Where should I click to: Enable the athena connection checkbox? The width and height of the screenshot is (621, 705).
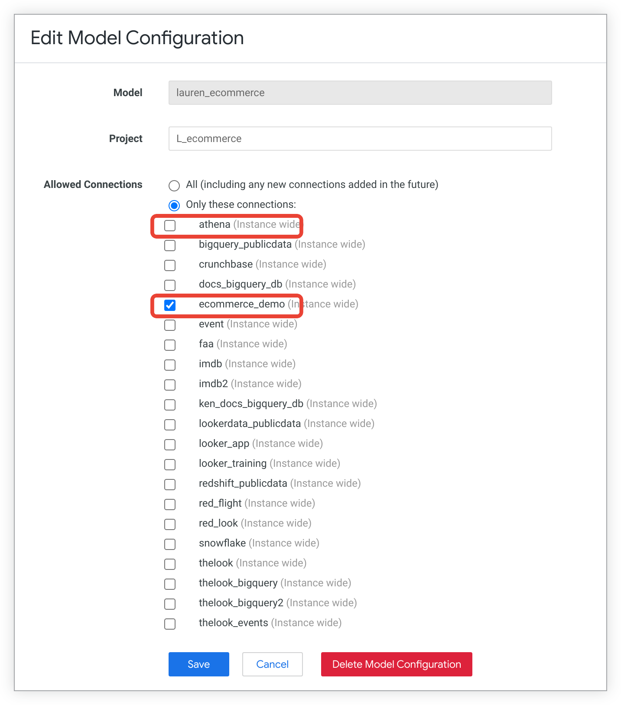(x=170, y=226)
